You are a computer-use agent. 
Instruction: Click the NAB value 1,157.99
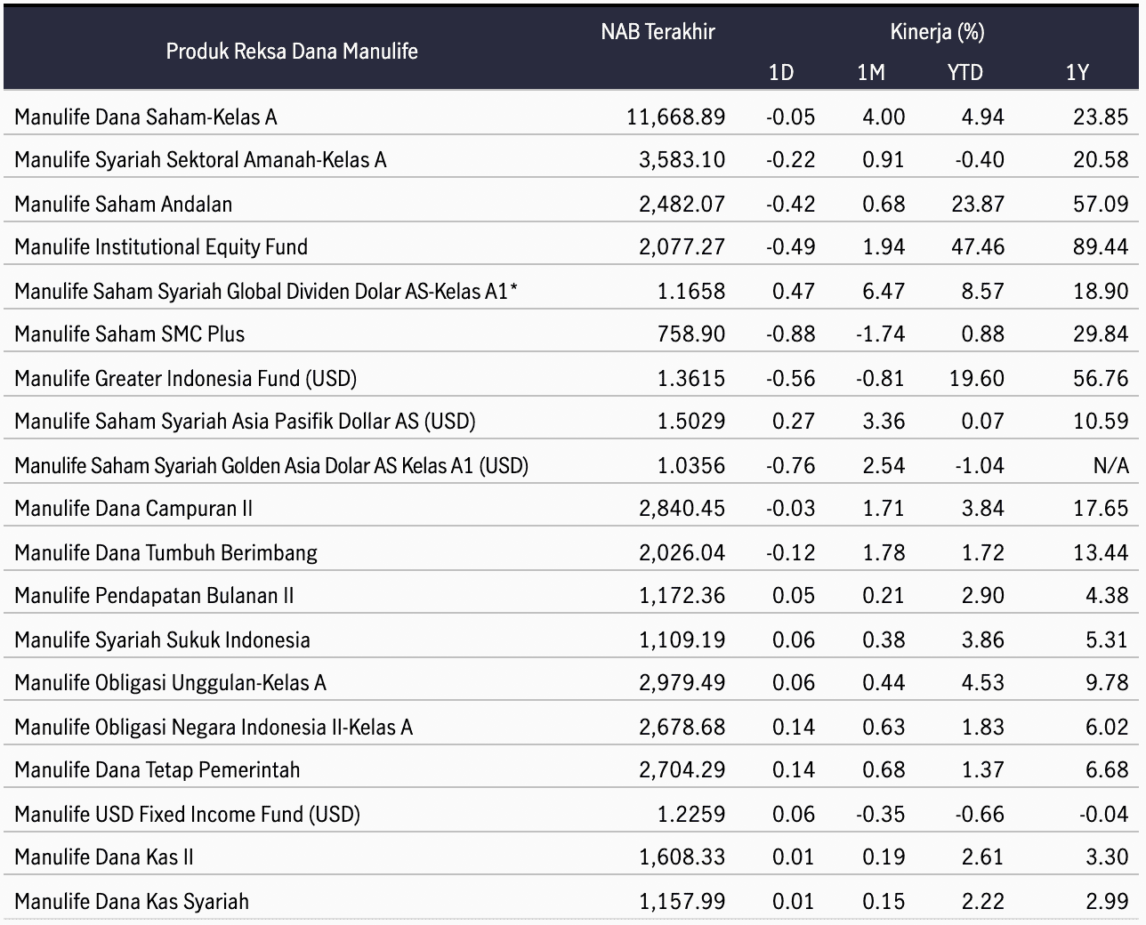[x=682, y=901]
